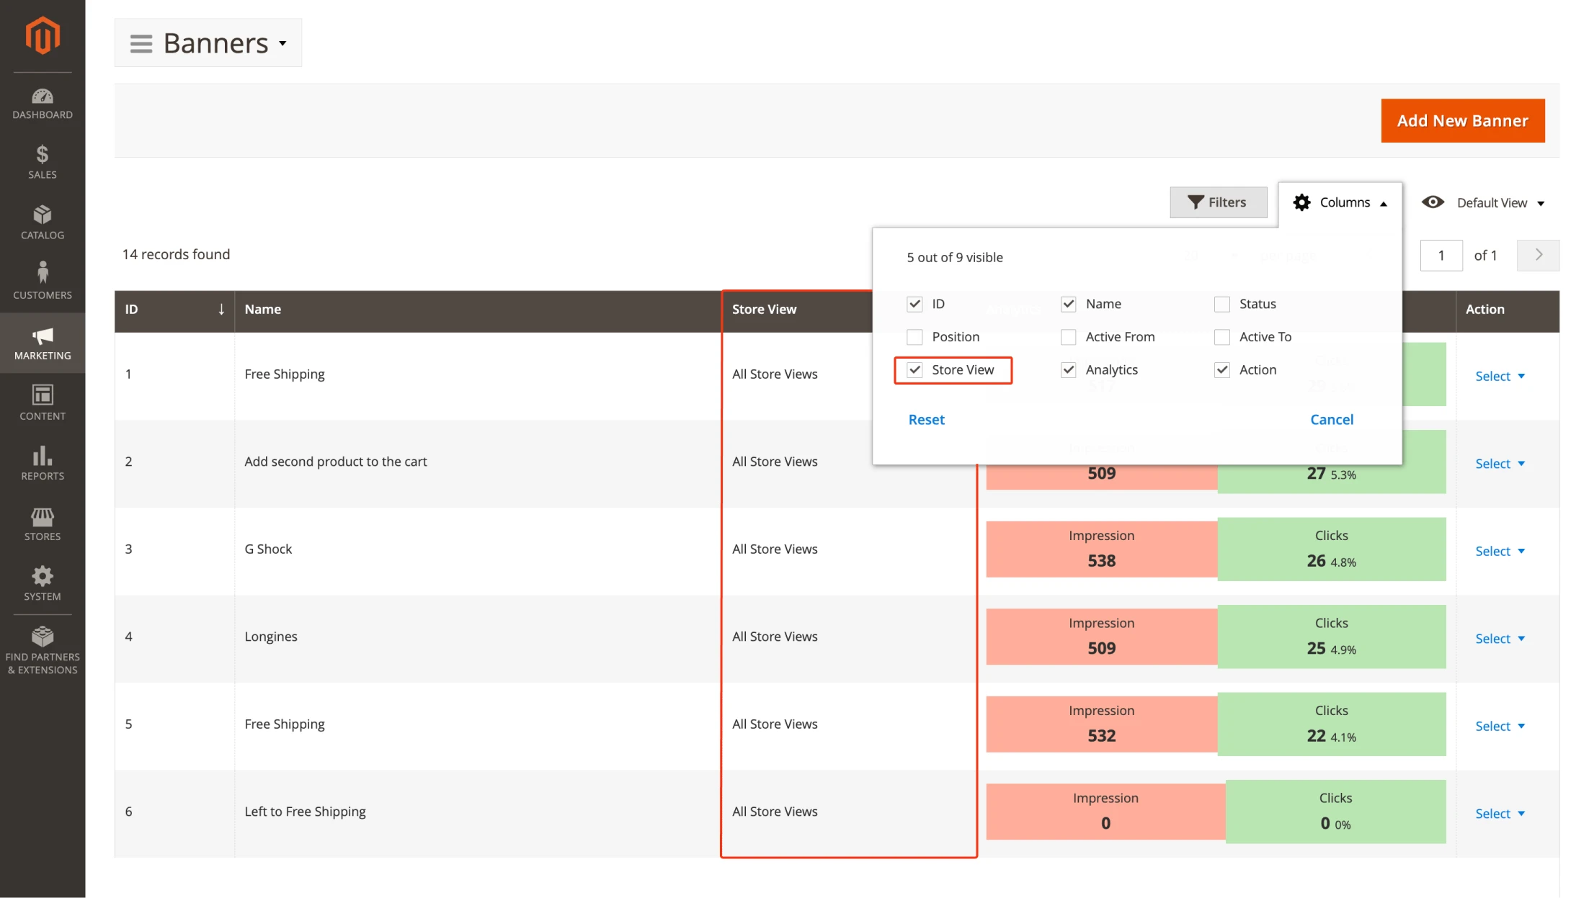The width and height of the screenshot is (1589, 898).
Task: Go to Find Partners & Extensions
Action: click(x=42, y=648)
